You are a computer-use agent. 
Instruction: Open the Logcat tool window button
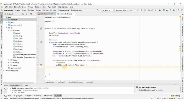[x=18, y=96]
